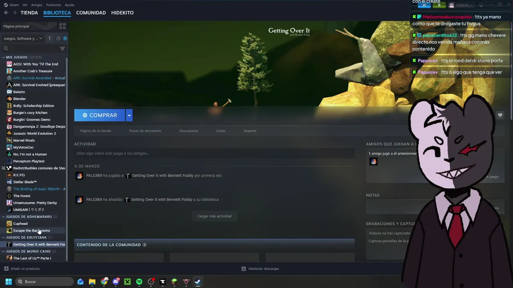This screenshot has height=288, width=513.
Task: Open the BIBLIOTECA tab
Action: pos(57,13)
